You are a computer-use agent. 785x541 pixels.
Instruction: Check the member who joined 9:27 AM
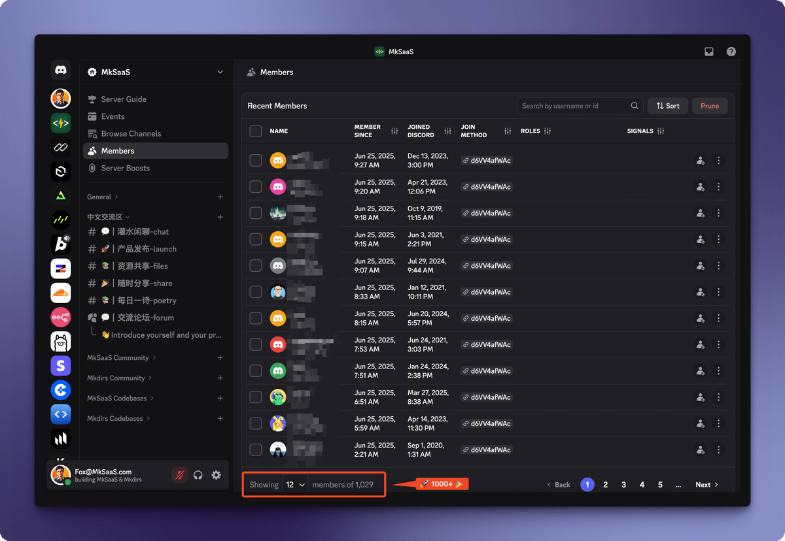pyautogui.click(x=256, y=160)
